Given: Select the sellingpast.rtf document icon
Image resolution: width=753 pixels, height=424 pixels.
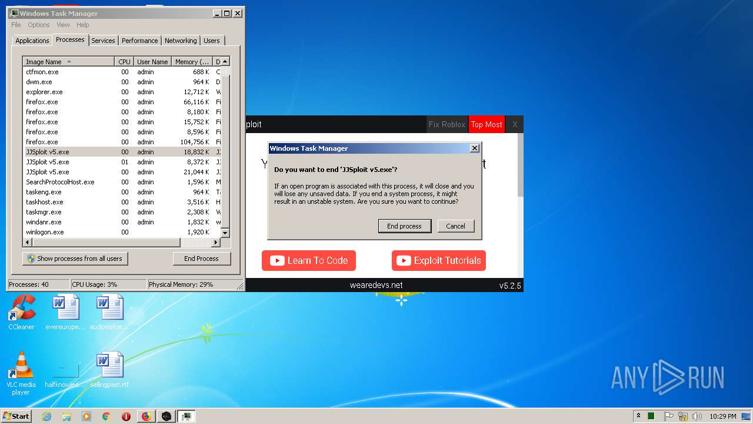Looking at the screenshot, I should tap(109, 370).
